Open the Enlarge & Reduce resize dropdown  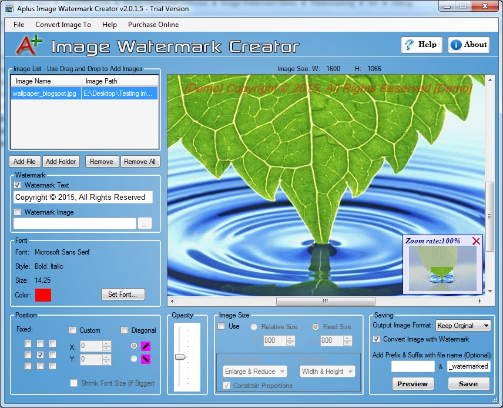click(x=254, y=372)
